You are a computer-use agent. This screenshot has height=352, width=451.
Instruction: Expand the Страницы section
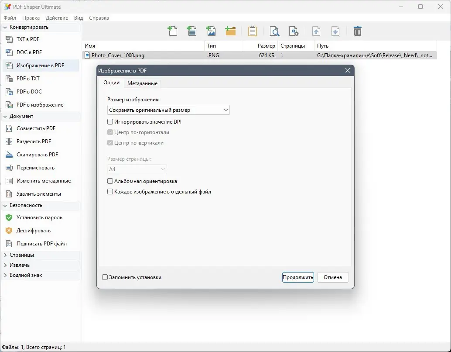pos(5,255)
